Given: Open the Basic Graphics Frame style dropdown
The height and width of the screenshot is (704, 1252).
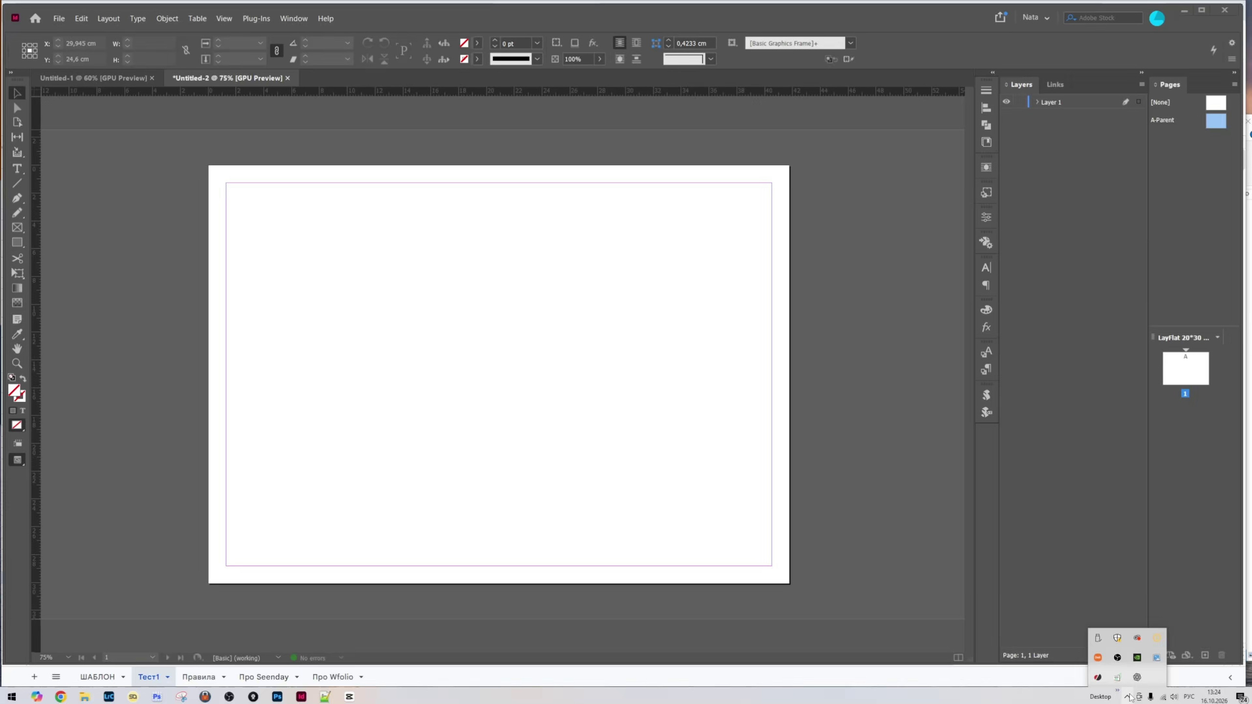Looking at the screenshot, I should (x=850, y=43).
